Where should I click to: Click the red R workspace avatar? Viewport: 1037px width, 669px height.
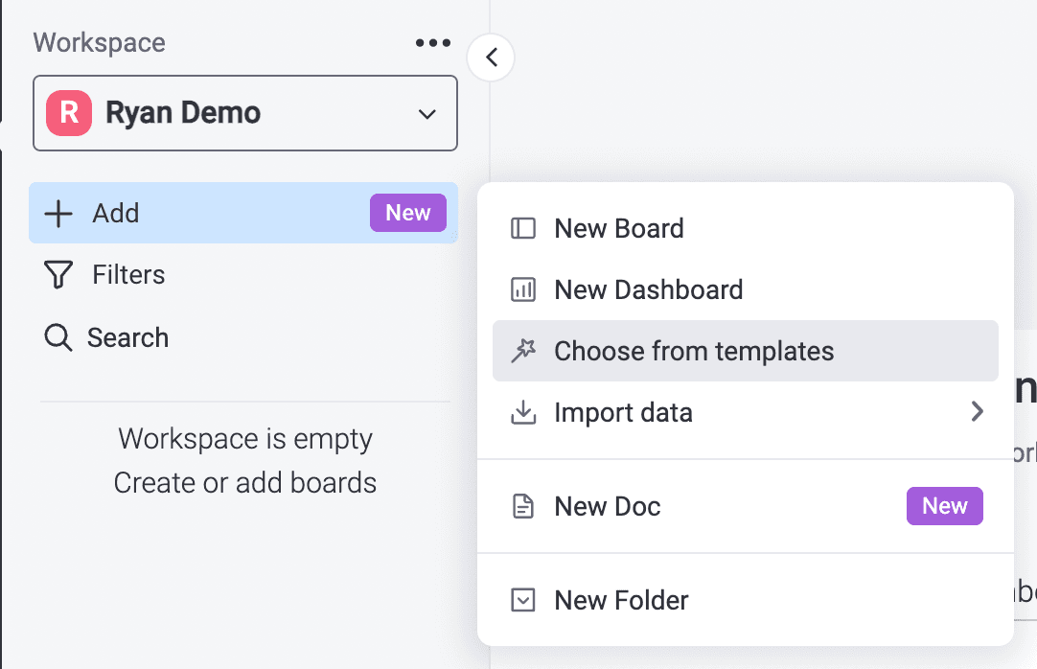pyautogui.click(x=69, y=113)
